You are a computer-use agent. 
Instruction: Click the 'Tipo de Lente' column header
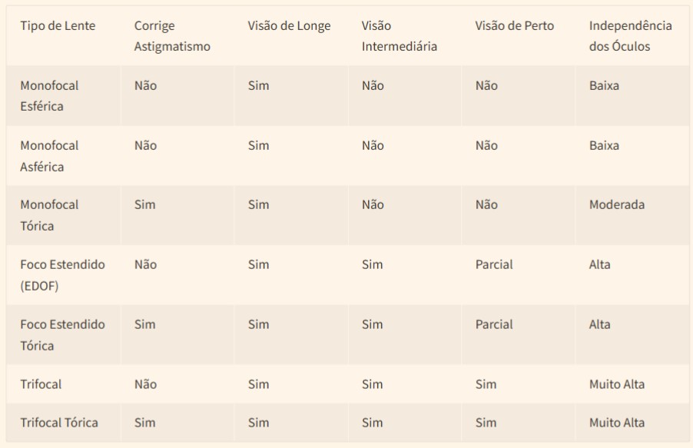coord(58,26)
